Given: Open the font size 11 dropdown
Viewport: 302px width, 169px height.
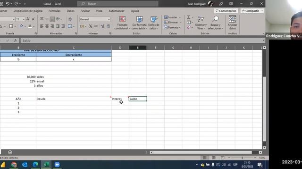Looking at the screenshot, I should [24, 19].
